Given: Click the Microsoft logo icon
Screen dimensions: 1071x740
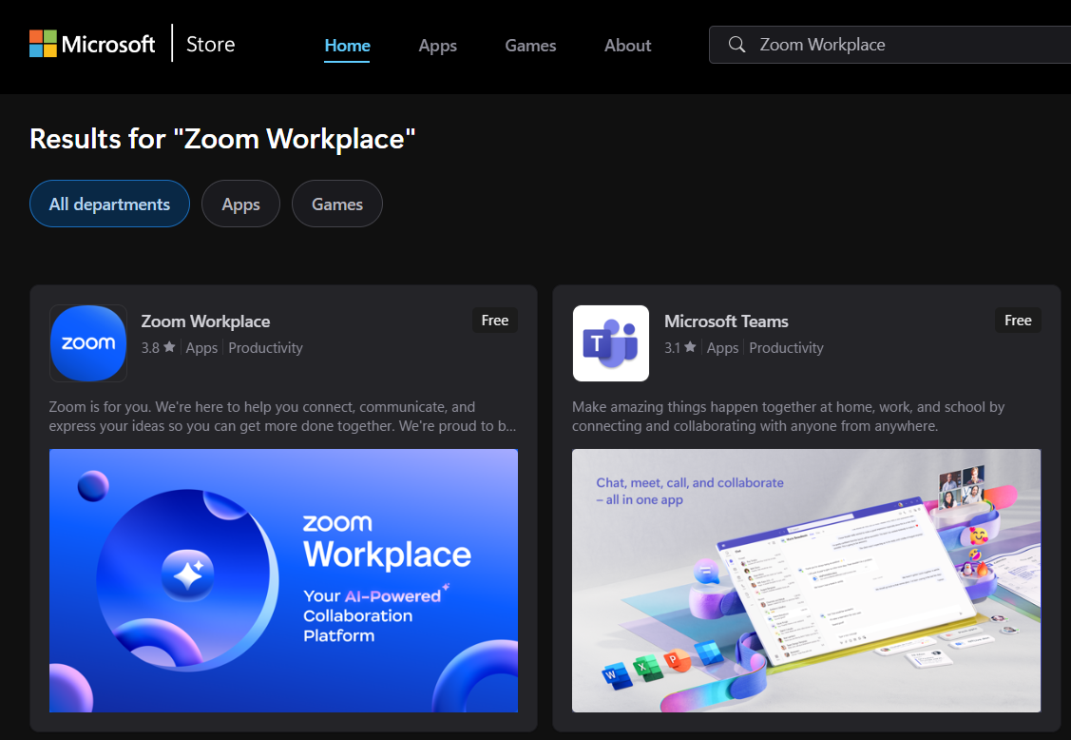Looking at the screenshot, I should 43,44.
